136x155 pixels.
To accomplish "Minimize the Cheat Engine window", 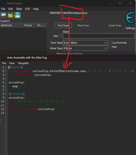I will [x=110, y=3].
